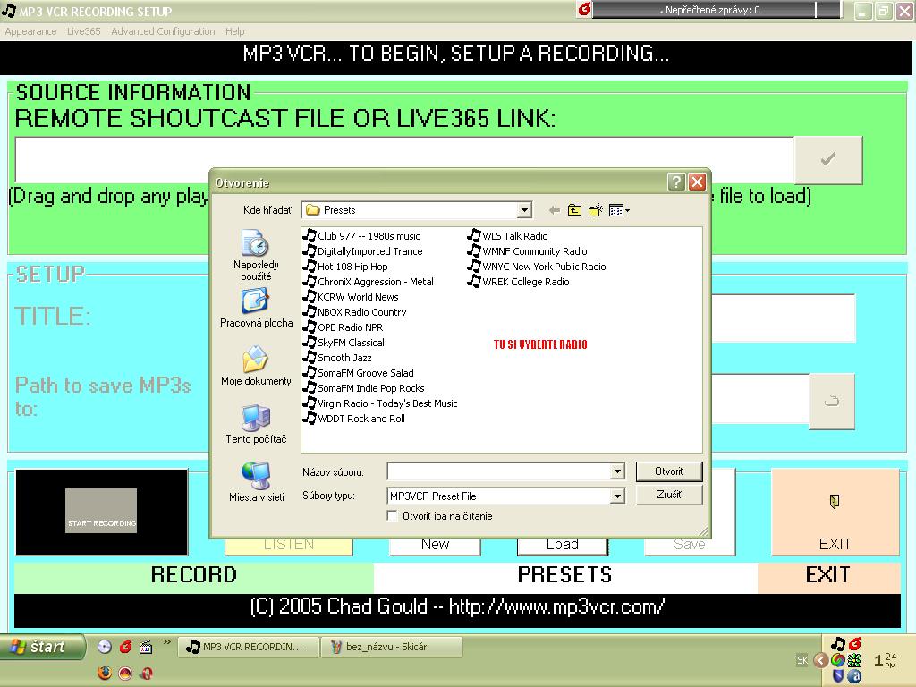Open the Live365 menu
Screen dimensions: 916x687
pyautogui.click(x=83, y=31)
